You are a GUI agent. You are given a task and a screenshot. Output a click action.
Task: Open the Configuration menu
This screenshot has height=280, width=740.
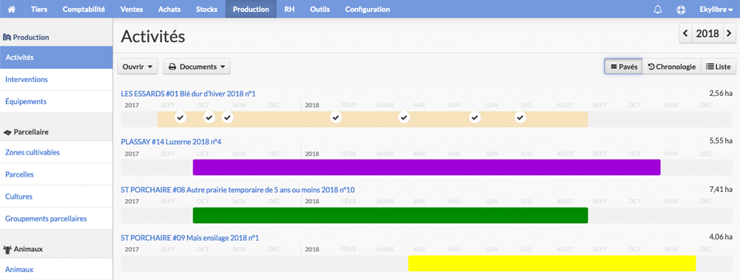tap(368, 9)
